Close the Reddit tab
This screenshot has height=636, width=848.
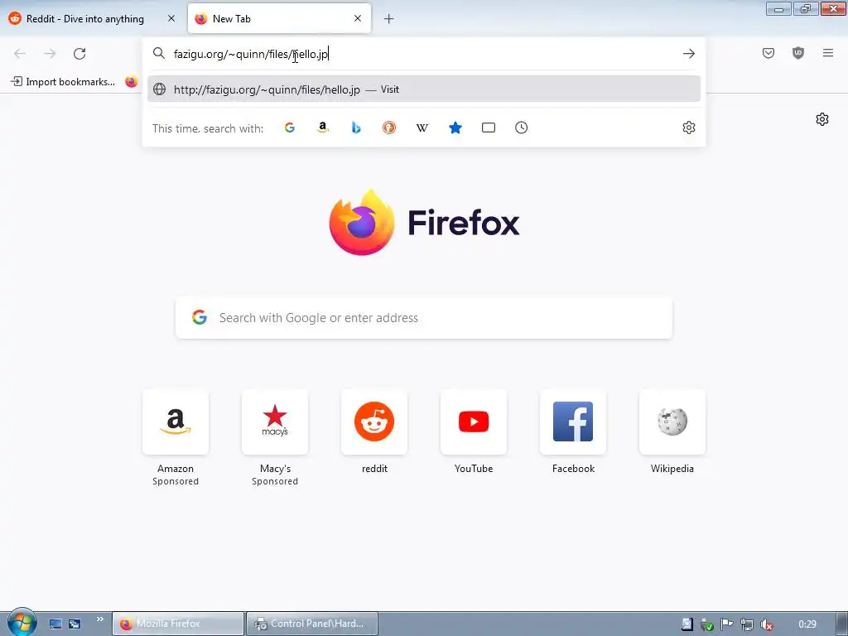click(x=171, y=18)
